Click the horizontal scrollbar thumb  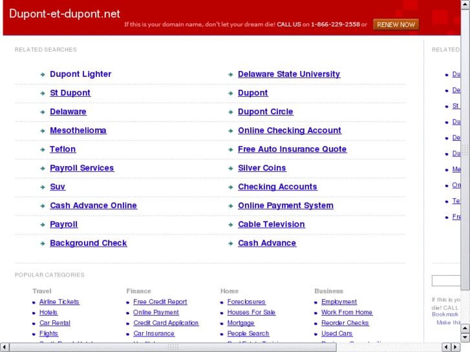point(173,347)
